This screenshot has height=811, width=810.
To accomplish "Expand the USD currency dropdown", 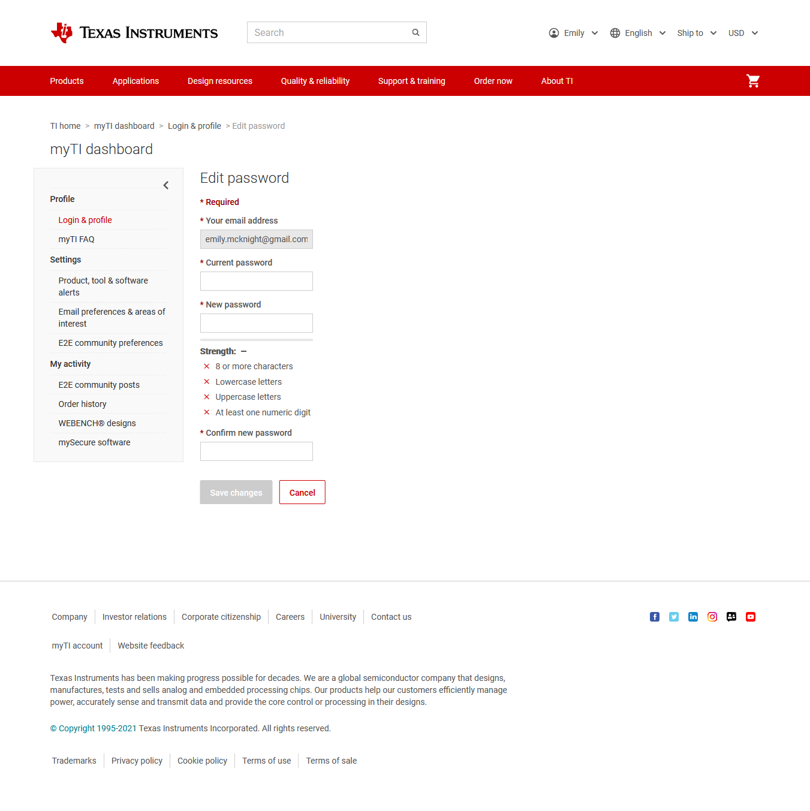I will click(743, 33).
